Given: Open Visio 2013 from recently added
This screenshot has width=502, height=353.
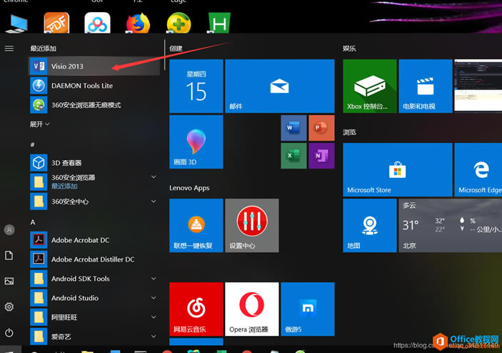Looking at the screenshot, I should 94,66.
